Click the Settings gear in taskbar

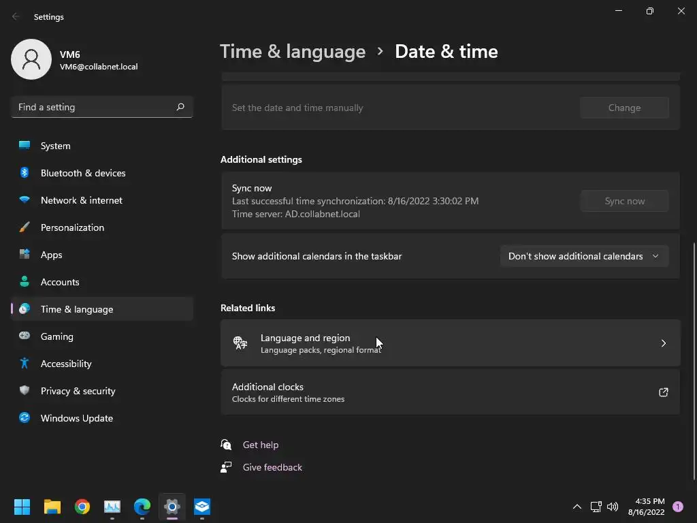pos(172,506)
